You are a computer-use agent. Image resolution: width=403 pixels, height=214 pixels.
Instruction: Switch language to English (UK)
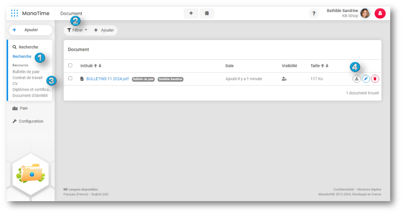(x=100, y=194)
